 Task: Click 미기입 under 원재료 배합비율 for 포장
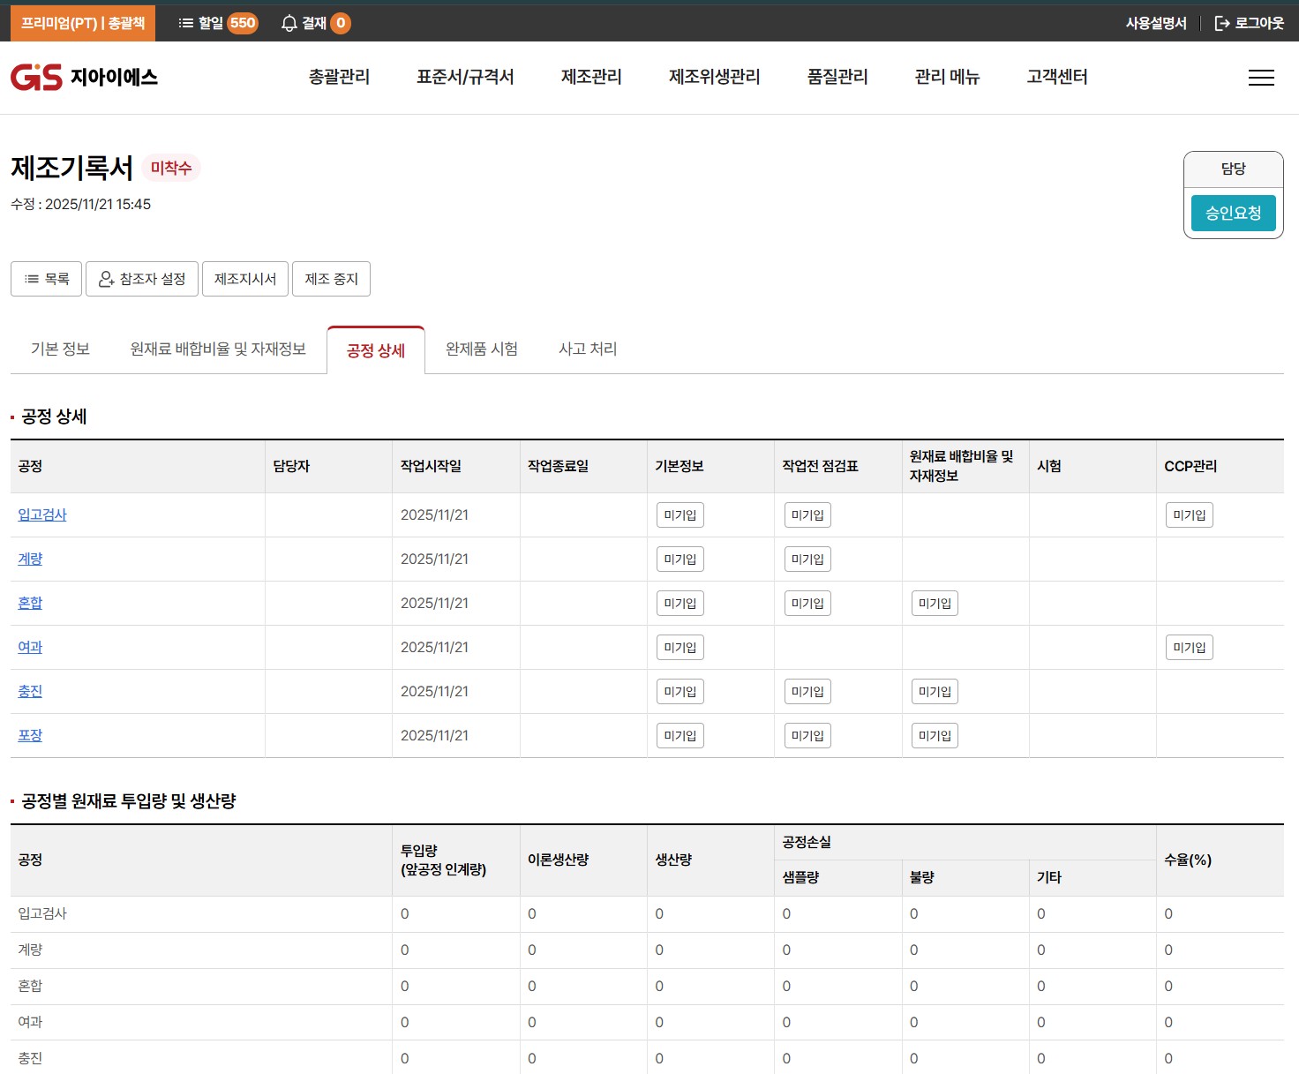click(935, 736)
